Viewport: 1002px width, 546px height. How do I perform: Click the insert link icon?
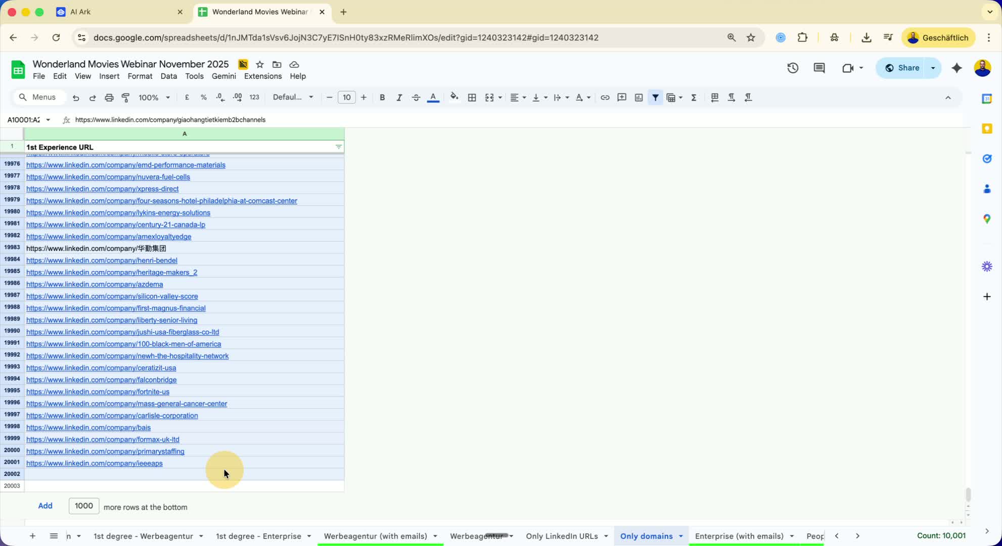coord(605,98)
